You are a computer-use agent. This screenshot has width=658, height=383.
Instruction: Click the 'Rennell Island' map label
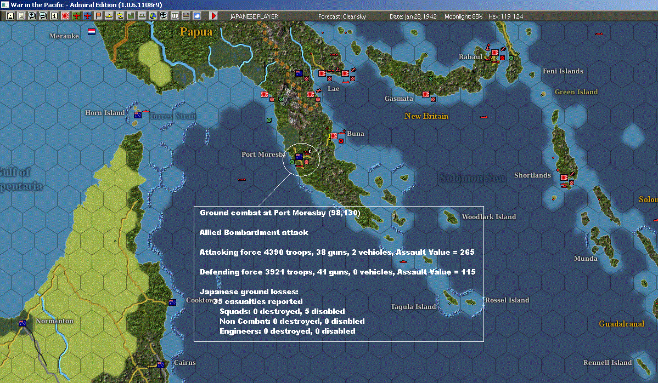tap(607, 363)
